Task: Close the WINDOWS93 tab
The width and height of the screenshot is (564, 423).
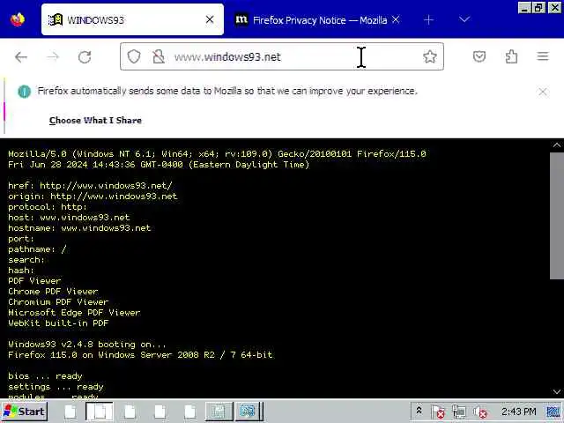Action: pyautogui.click(x=210, y=19)
